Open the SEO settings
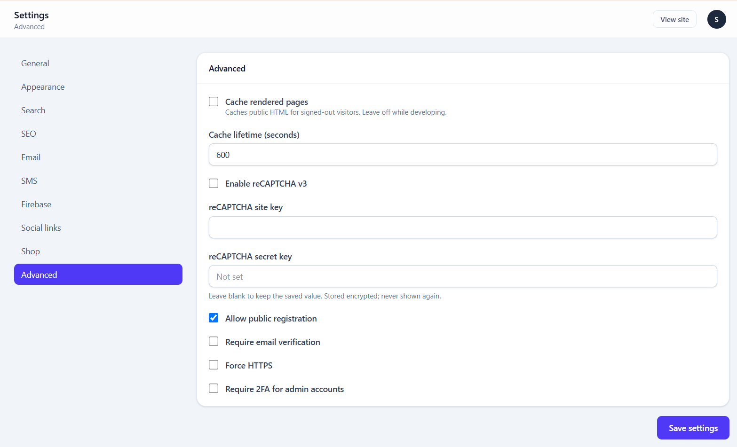737x447 pixels. click(x=98, y=133)
